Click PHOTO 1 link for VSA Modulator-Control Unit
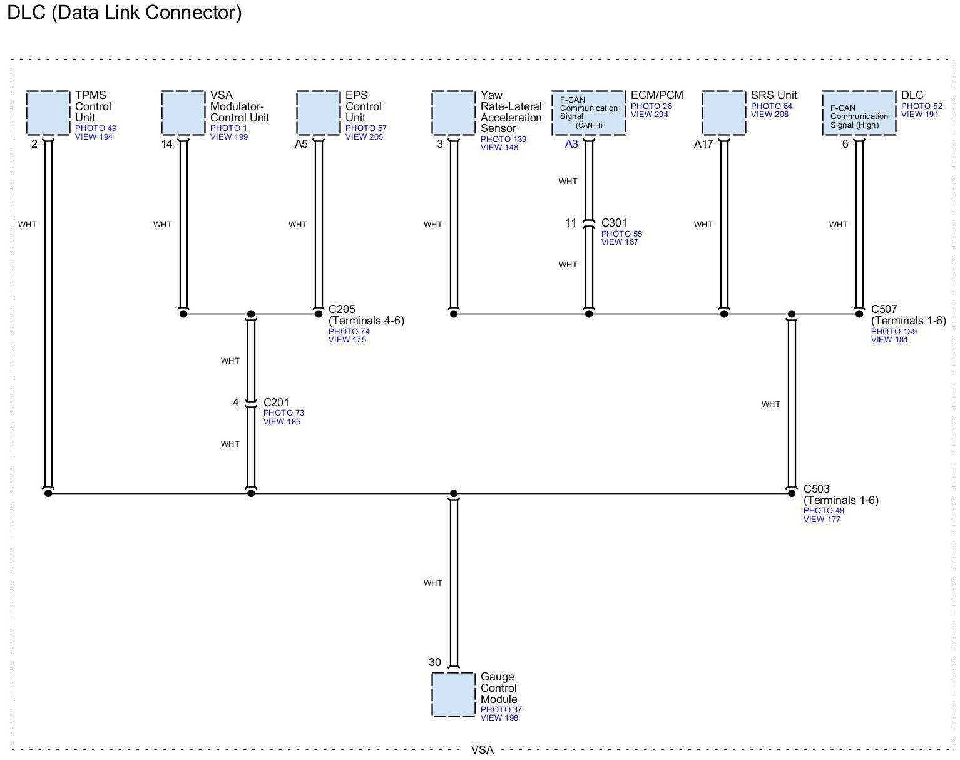960x760 pixels. 228,128
